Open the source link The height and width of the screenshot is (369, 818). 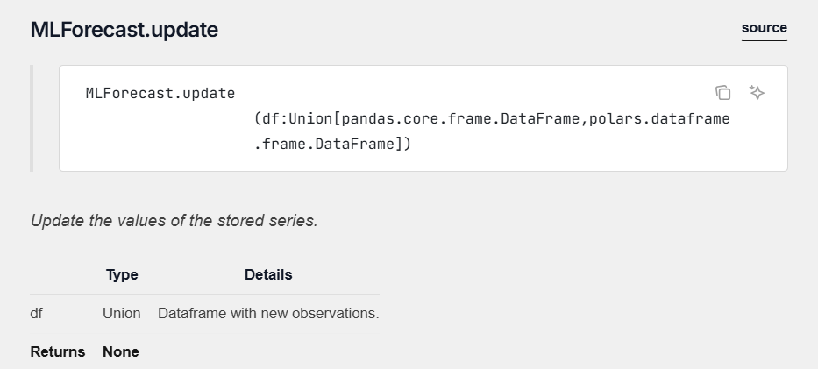click(x=764, y=28)
